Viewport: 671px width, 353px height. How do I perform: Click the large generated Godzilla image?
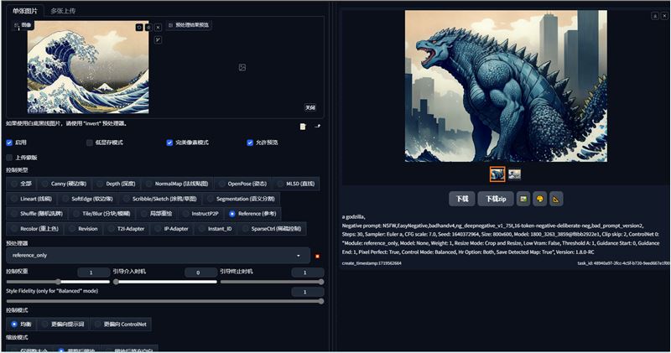tap(506, 86)
